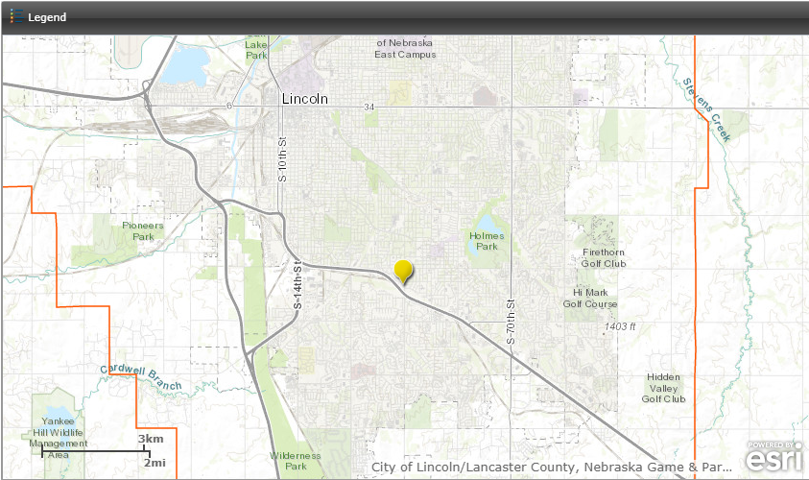Select the S 70th St road label

click(x=512, y=322)
